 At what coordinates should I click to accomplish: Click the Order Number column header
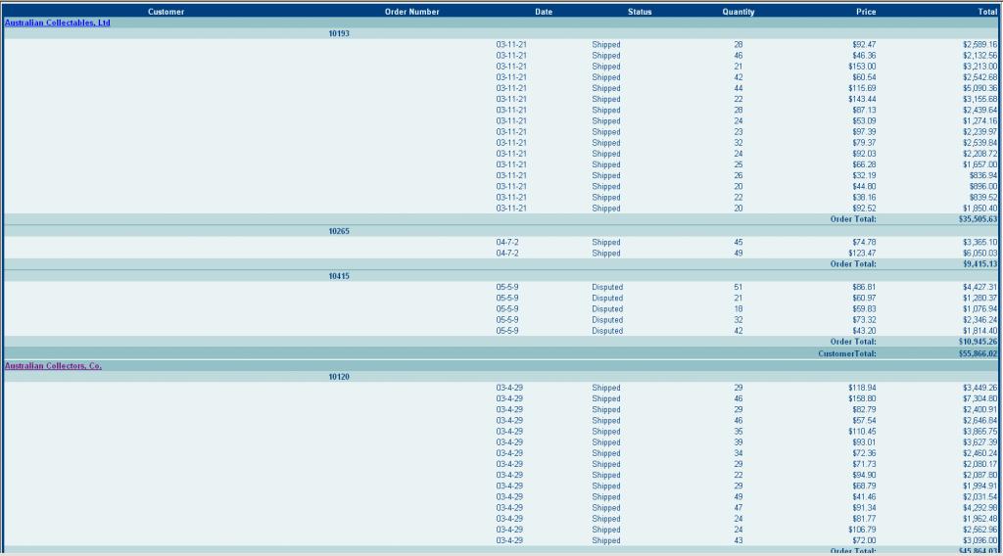[x=412, y=12]
